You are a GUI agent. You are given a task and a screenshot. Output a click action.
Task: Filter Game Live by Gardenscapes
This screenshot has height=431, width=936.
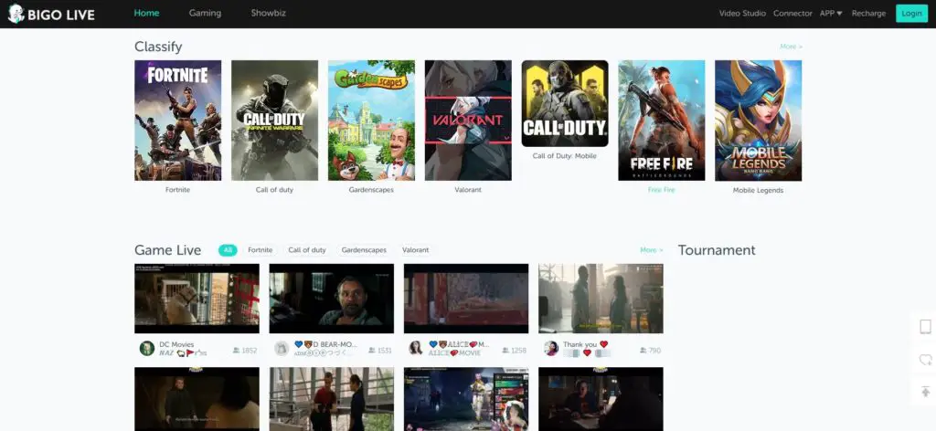pyautogui.click(x=364, y=250)
